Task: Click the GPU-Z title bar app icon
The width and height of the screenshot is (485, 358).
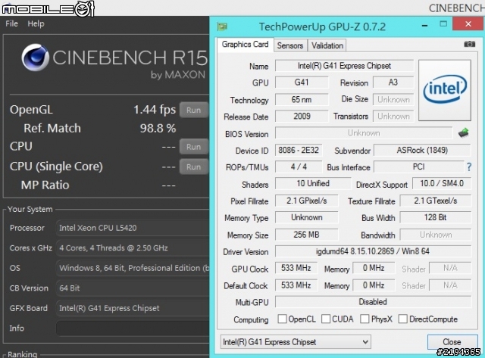Action: click(x=222, y=26)
